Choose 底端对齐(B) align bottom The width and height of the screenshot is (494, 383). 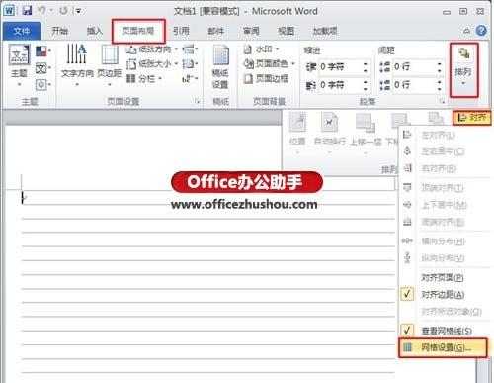tap(444, 222)
